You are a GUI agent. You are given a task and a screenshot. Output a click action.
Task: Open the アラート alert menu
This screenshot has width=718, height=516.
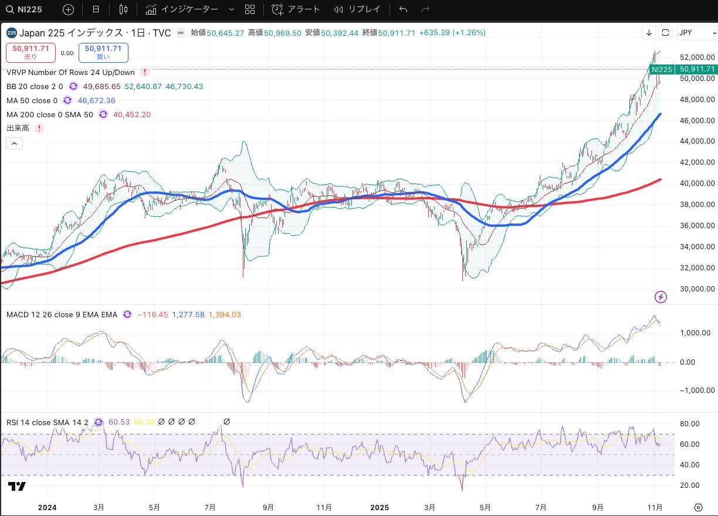coord(296,9)
